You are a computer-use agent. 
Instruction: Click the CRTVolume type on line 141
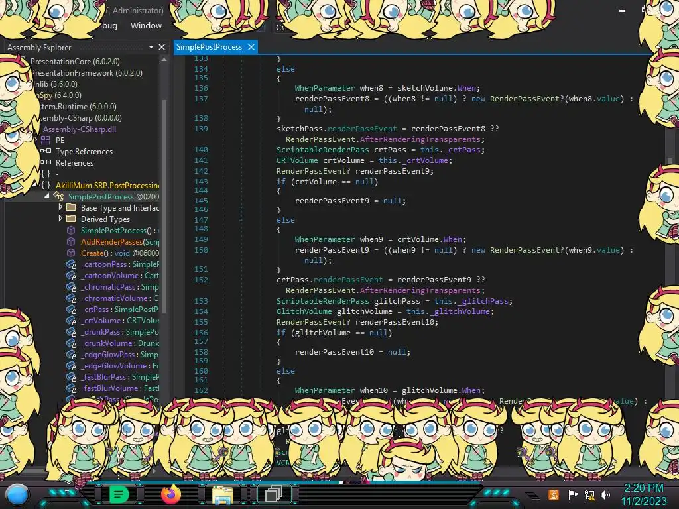tap(297, 160)
